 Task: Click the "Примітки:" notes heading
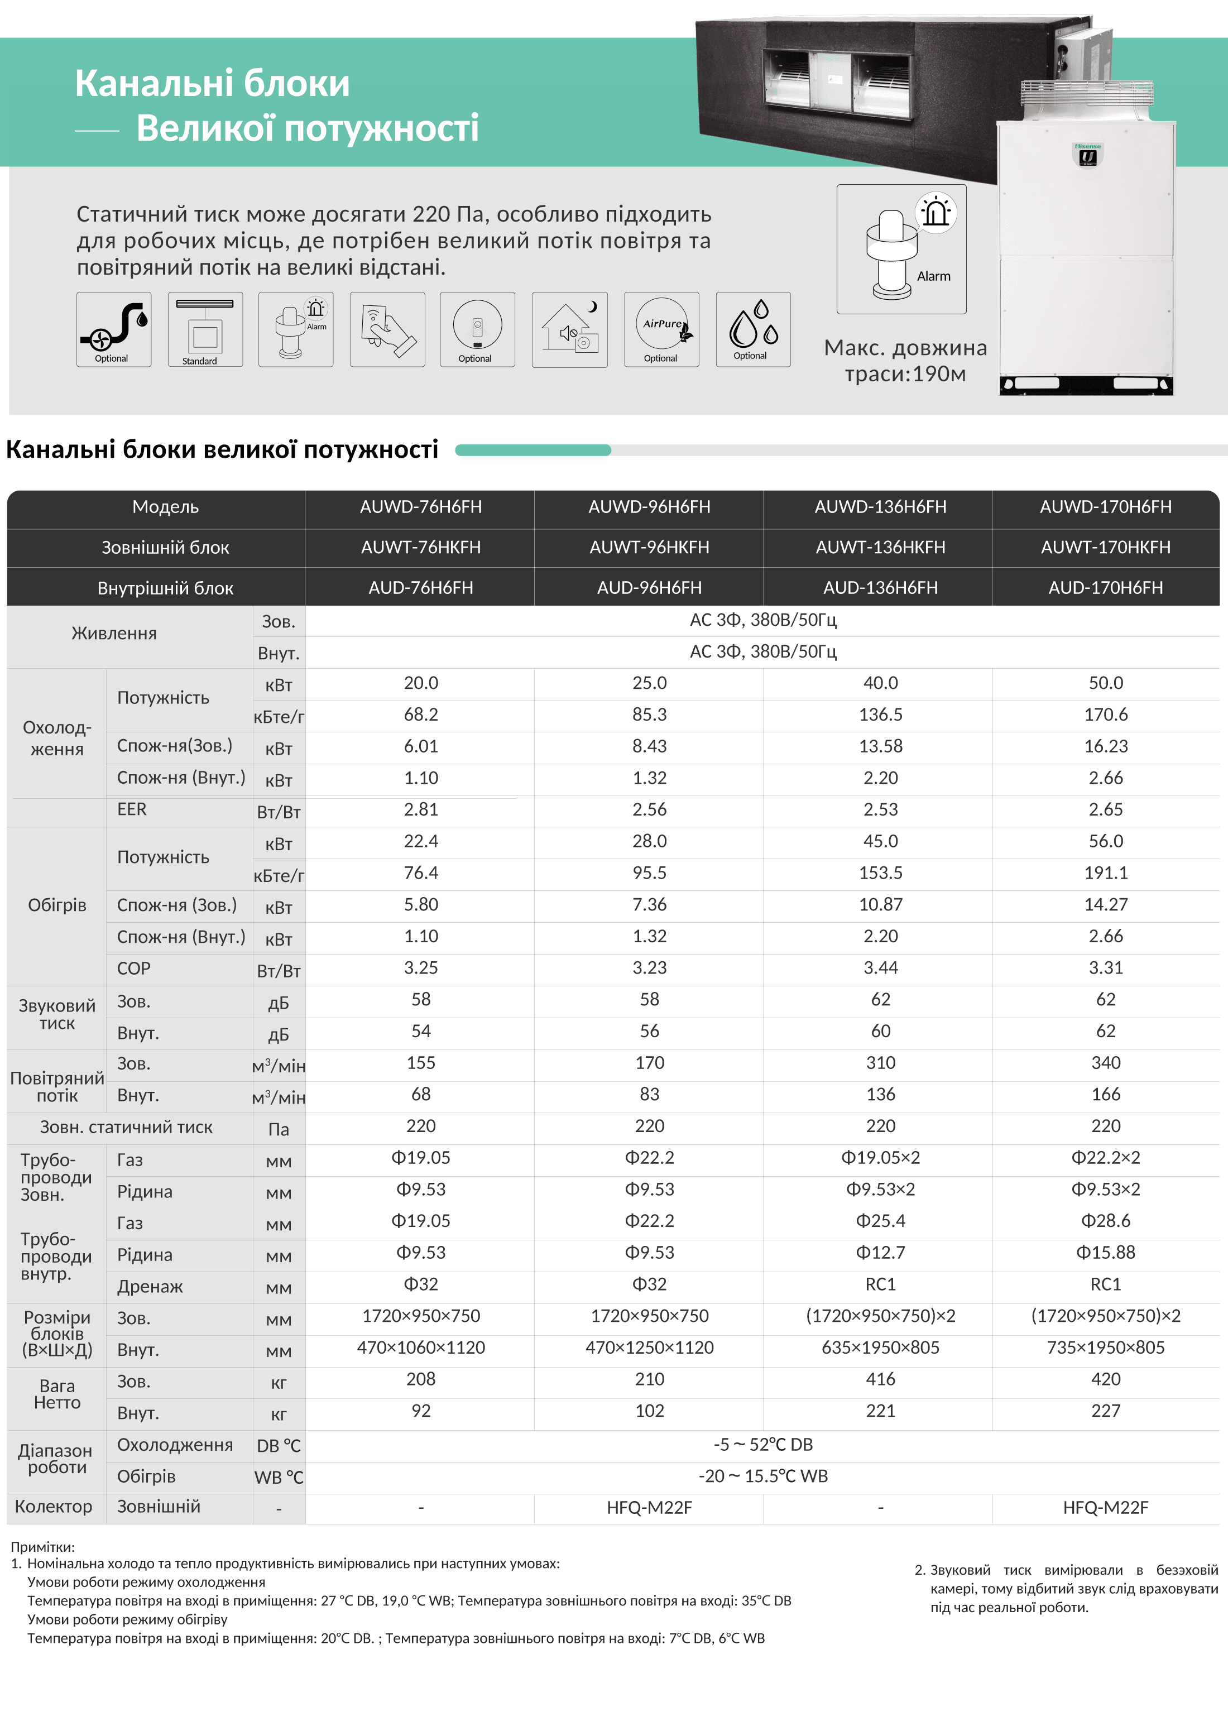point(42,1547)
